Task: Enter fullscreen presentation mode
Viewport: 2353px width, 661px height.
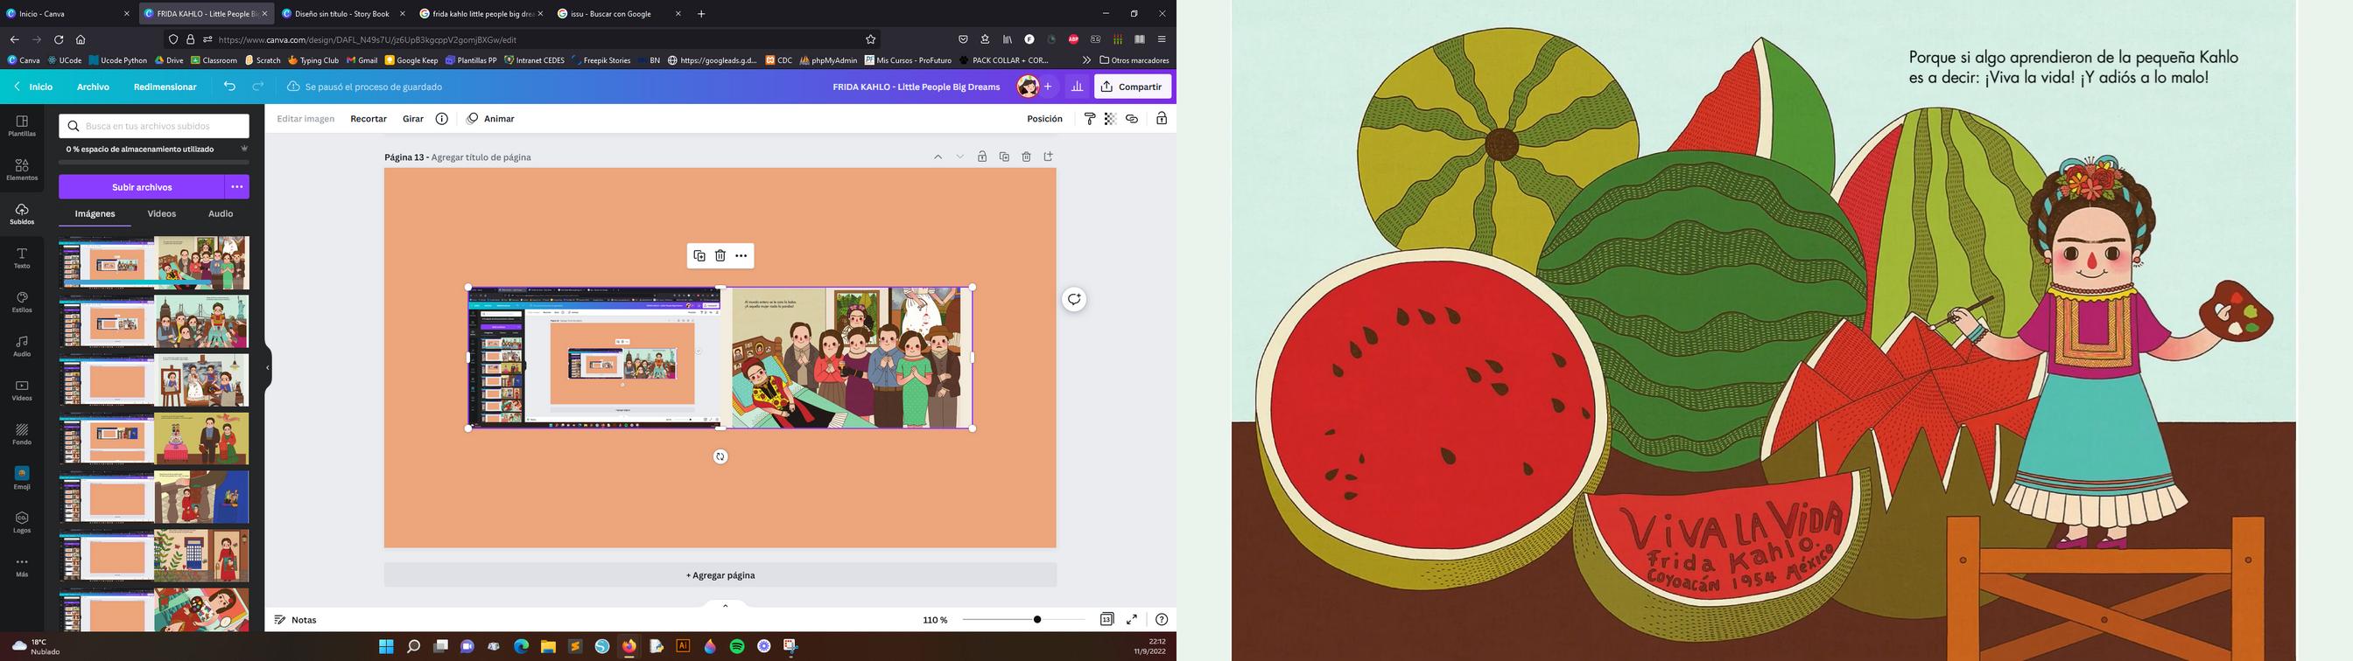Action: click(1132, 619)
